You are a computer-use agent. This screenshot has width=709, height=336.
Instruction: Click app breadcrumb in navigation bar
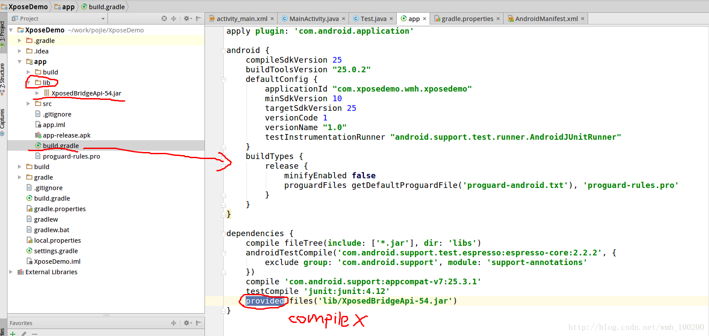(x=64, y=7)
